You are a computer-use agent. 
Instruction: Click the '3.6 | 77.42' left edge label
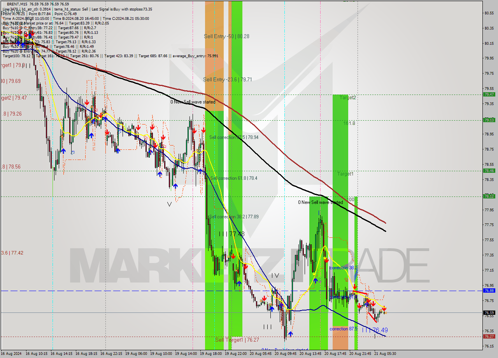tap(12, 253)
